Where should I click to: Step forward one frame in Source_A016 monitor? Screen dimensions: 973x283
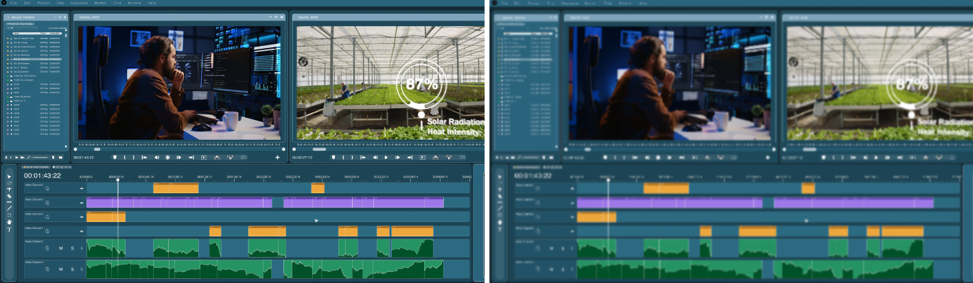(x=397, y=158)
